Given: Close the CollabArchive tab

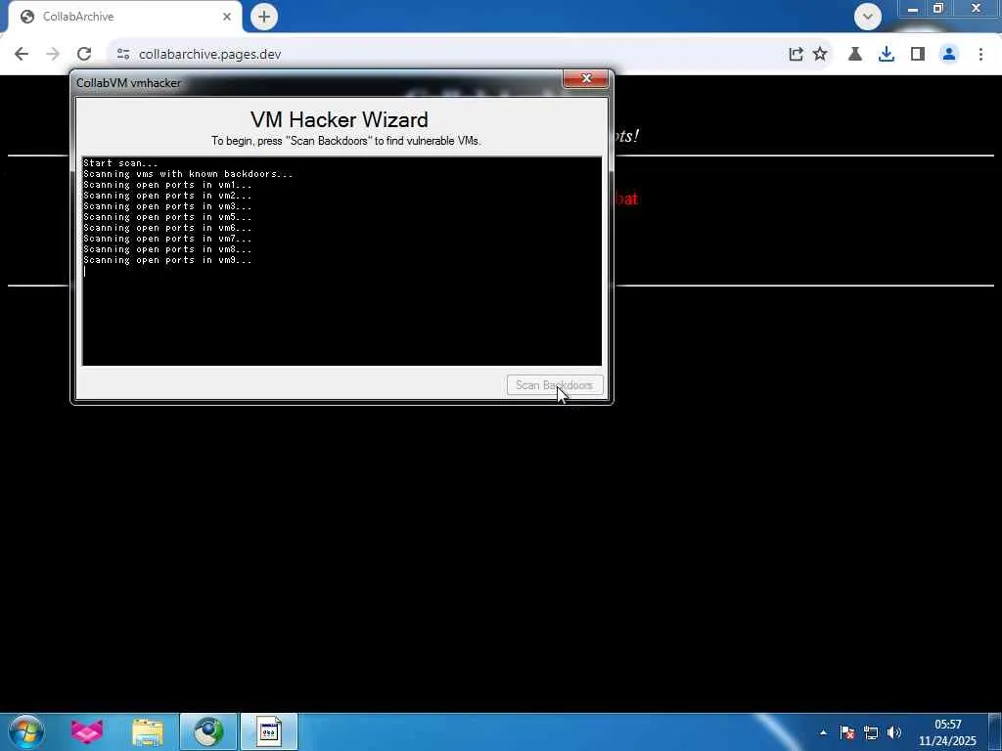Looking at the screenshot, I should pyautogui.click(x=227, y=17).
